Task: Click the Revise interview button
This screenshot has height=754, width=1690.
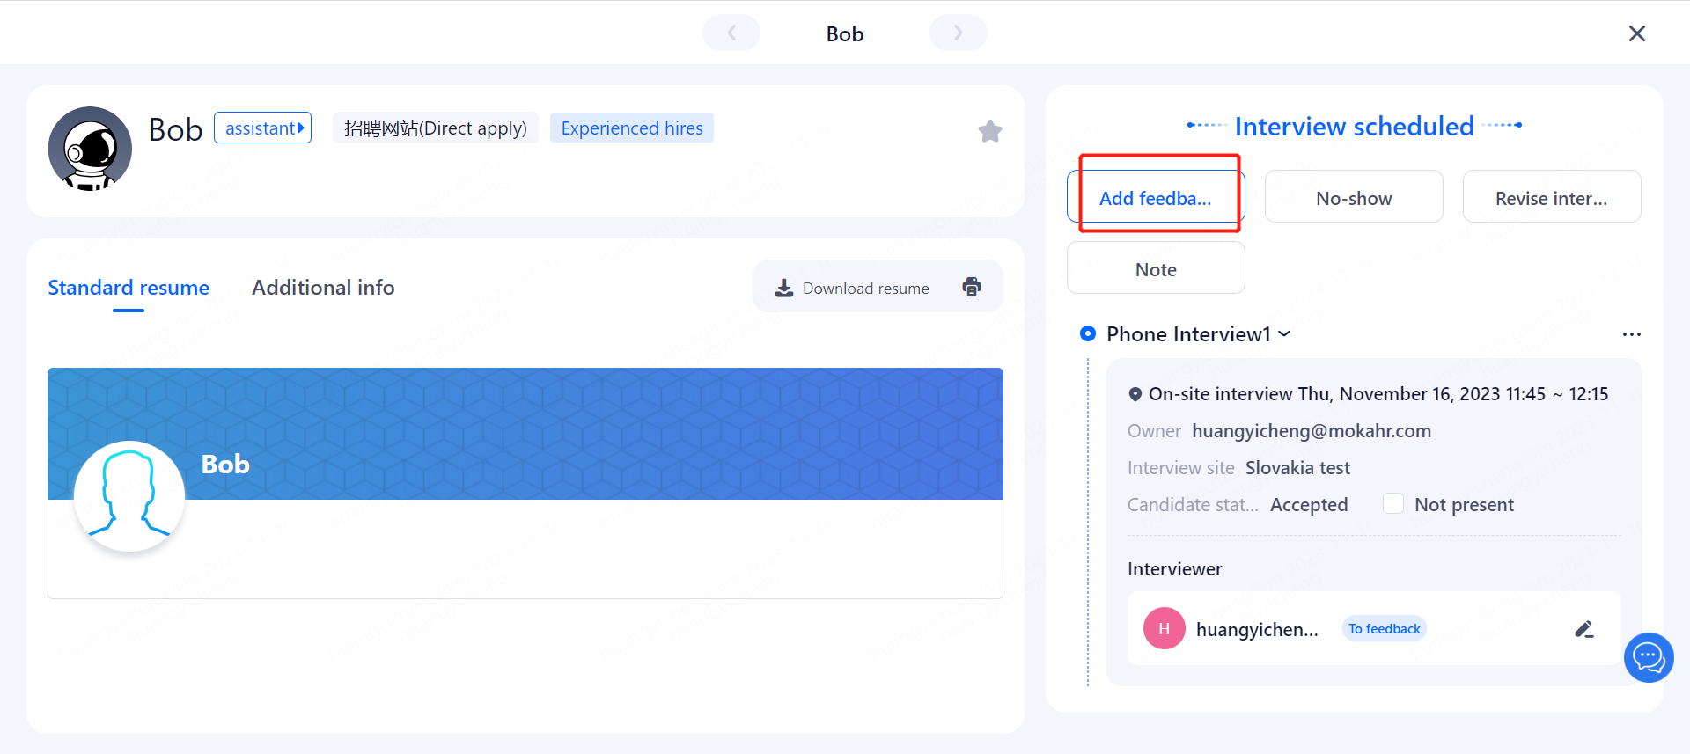Action: tap(1551, 198)
